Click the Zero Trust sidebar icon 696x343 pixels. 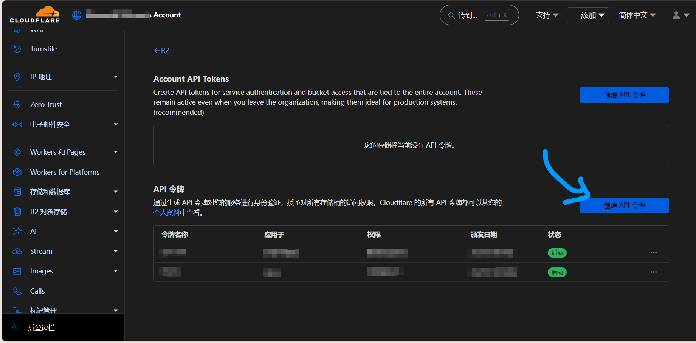point(17,105)
